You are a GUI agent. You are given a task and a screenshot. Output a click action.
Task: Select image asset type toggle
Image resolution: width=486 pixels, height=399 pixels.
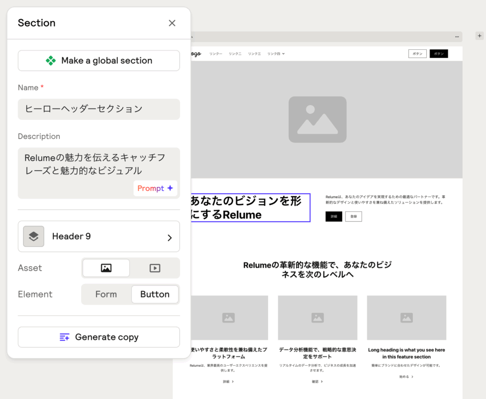click(106, 268)
